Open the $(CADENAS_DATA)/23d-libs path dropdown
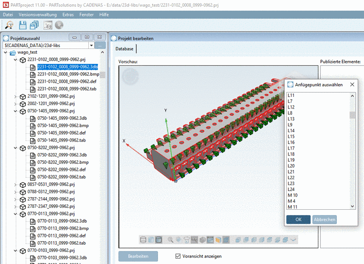 [91, 45]
